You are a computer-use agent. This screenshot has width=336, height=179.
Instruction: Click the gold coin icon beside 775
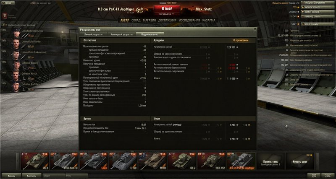point(299,8)
